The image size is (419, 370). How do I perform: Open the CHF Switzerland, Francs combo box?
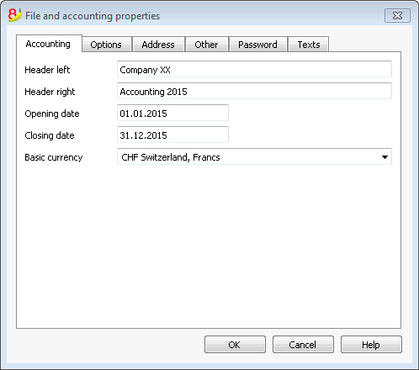[x=254, y=156]
